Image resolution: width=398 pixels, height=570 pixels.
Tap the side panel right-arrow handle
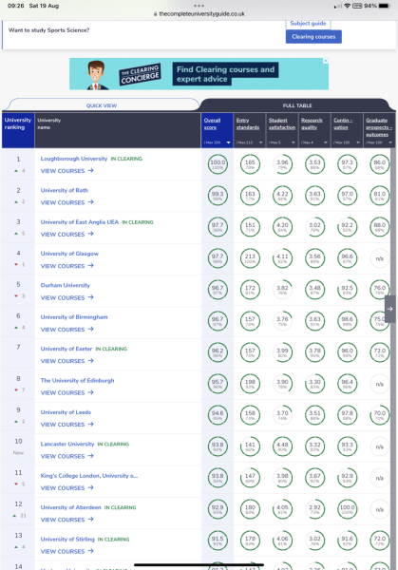[x=390, y=309]
